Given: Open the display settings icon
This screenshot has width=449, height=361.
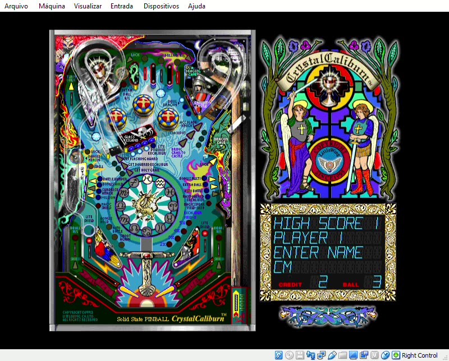Looking at the screenshot, I should [354, 355].
